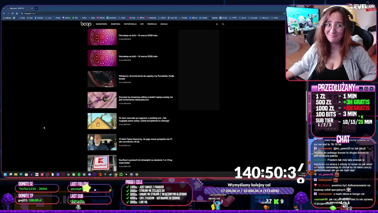Viewport: 378px width, 213px height.
Task: Open the search magnifier on boop header
Action: [x=223, y=24]
